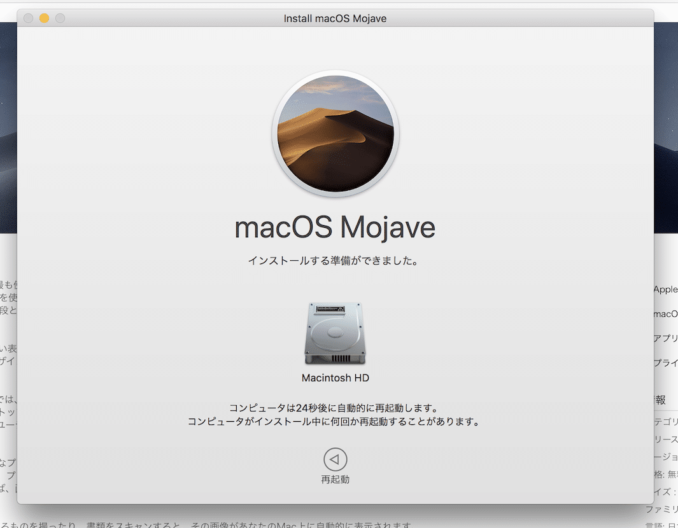The width and height of the screenshot is (678, 528).
Task: Click the Install macOS Mojave title bar text
Action: coord(335,18)
